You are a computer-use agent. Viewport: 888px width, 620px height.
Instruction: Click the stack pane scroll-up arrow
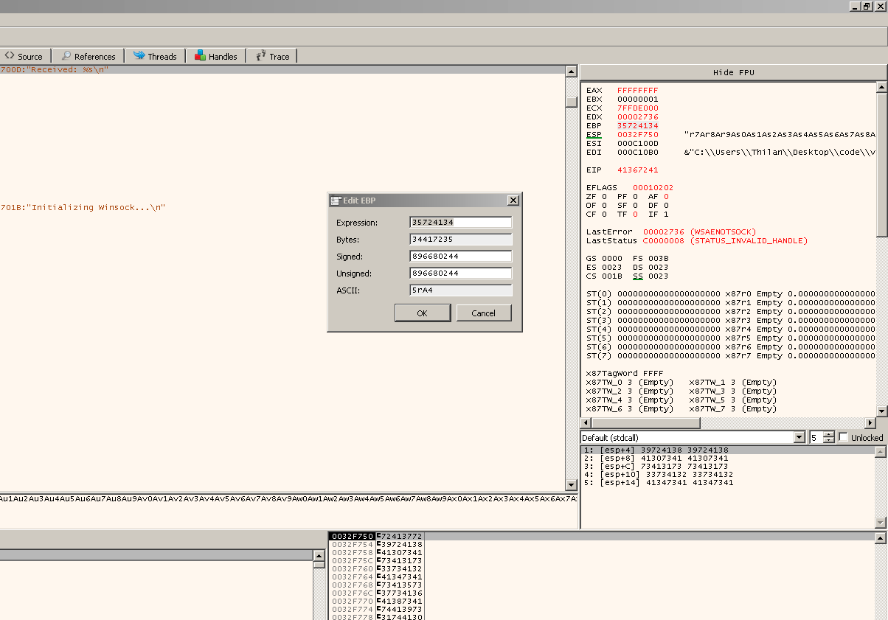[881, 539]
